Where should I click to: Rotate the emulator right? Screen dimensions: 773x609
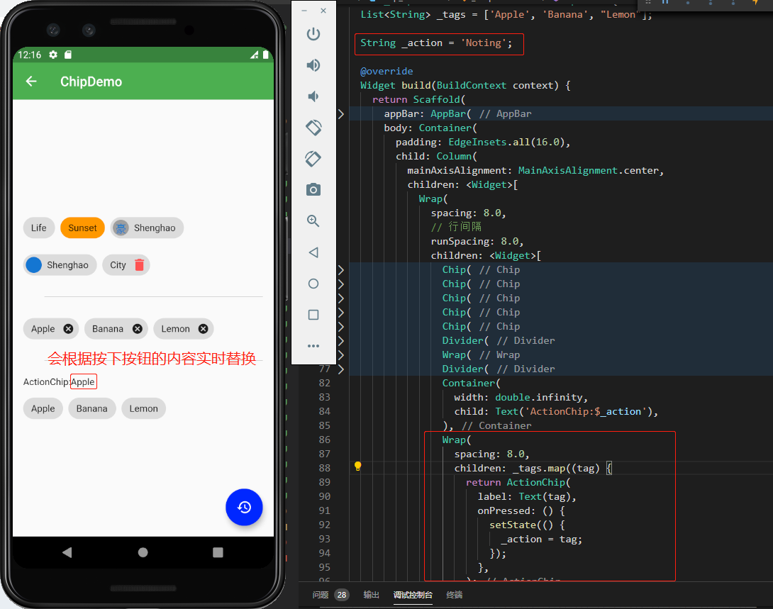(313, 159)
